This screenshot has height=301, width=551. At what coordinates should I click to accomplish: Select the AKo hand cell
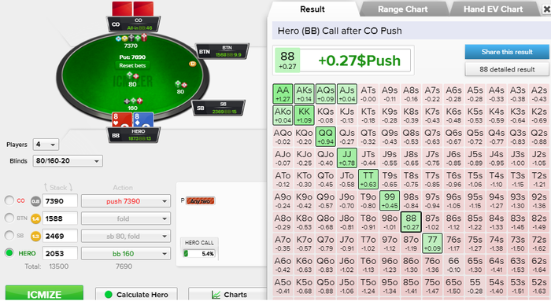283,115
